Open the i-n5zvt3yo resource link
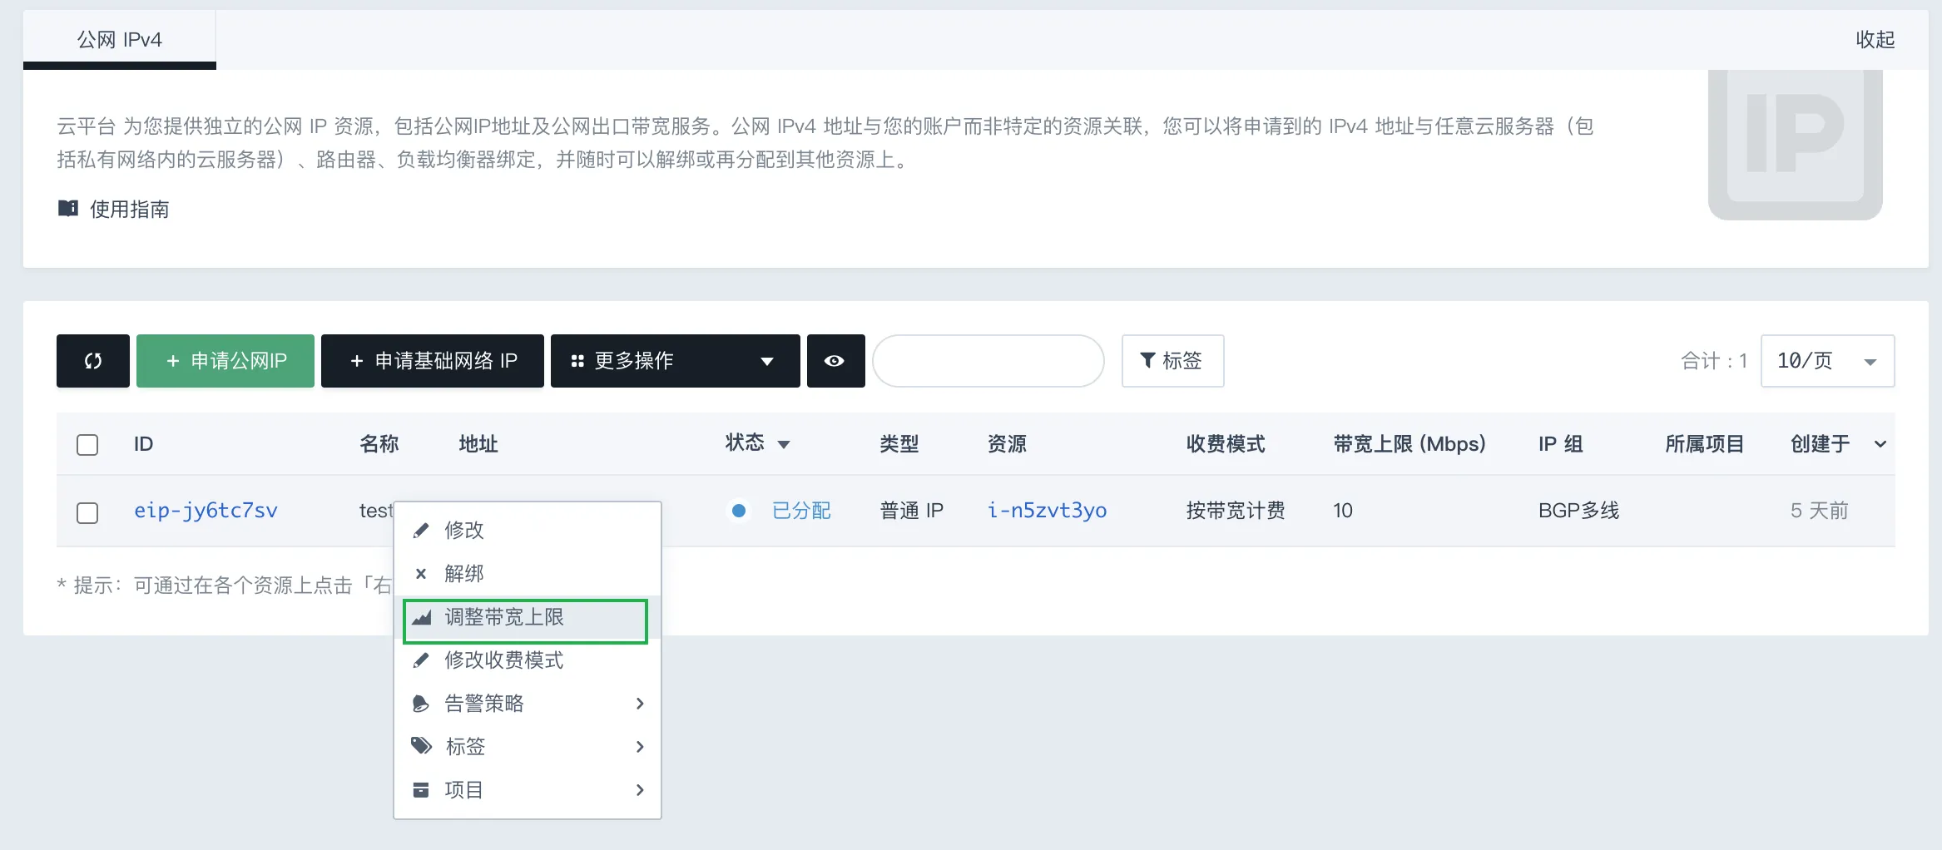This screenshot has width=1942, height=850. (x=1047, y=511)
